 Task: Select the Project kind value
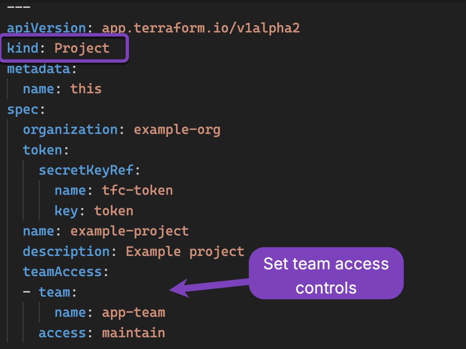coord(82,48)
